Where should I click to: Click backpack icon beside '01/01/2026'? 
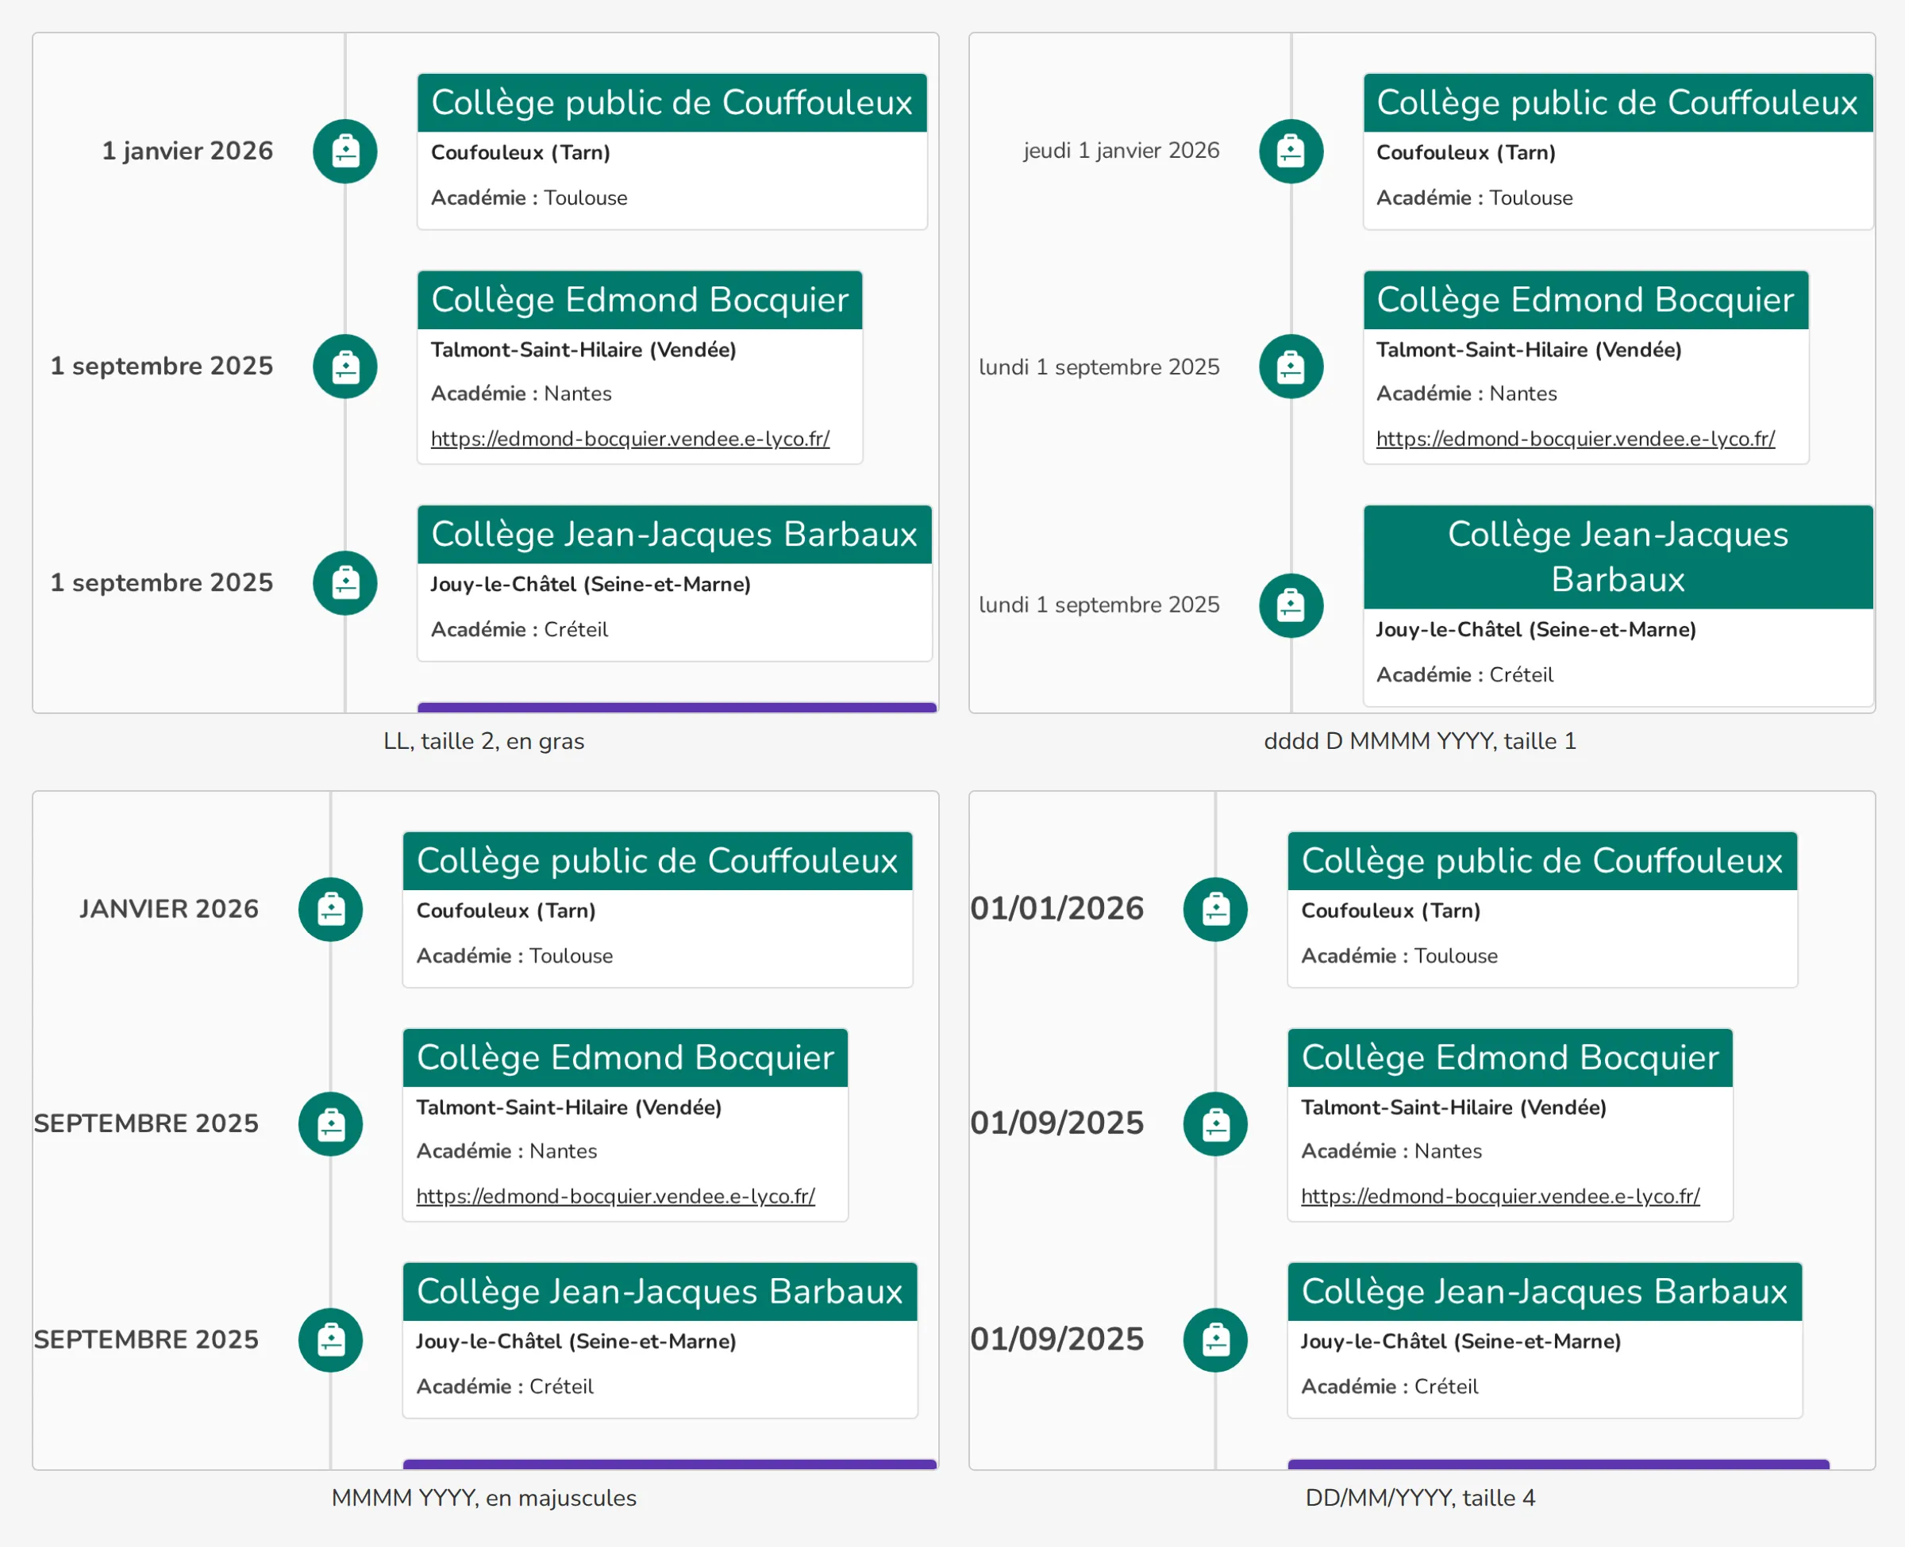pos(1216,909)
